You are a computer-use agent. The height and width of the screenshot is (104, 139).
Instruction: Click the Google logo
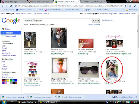click(11, 21)
